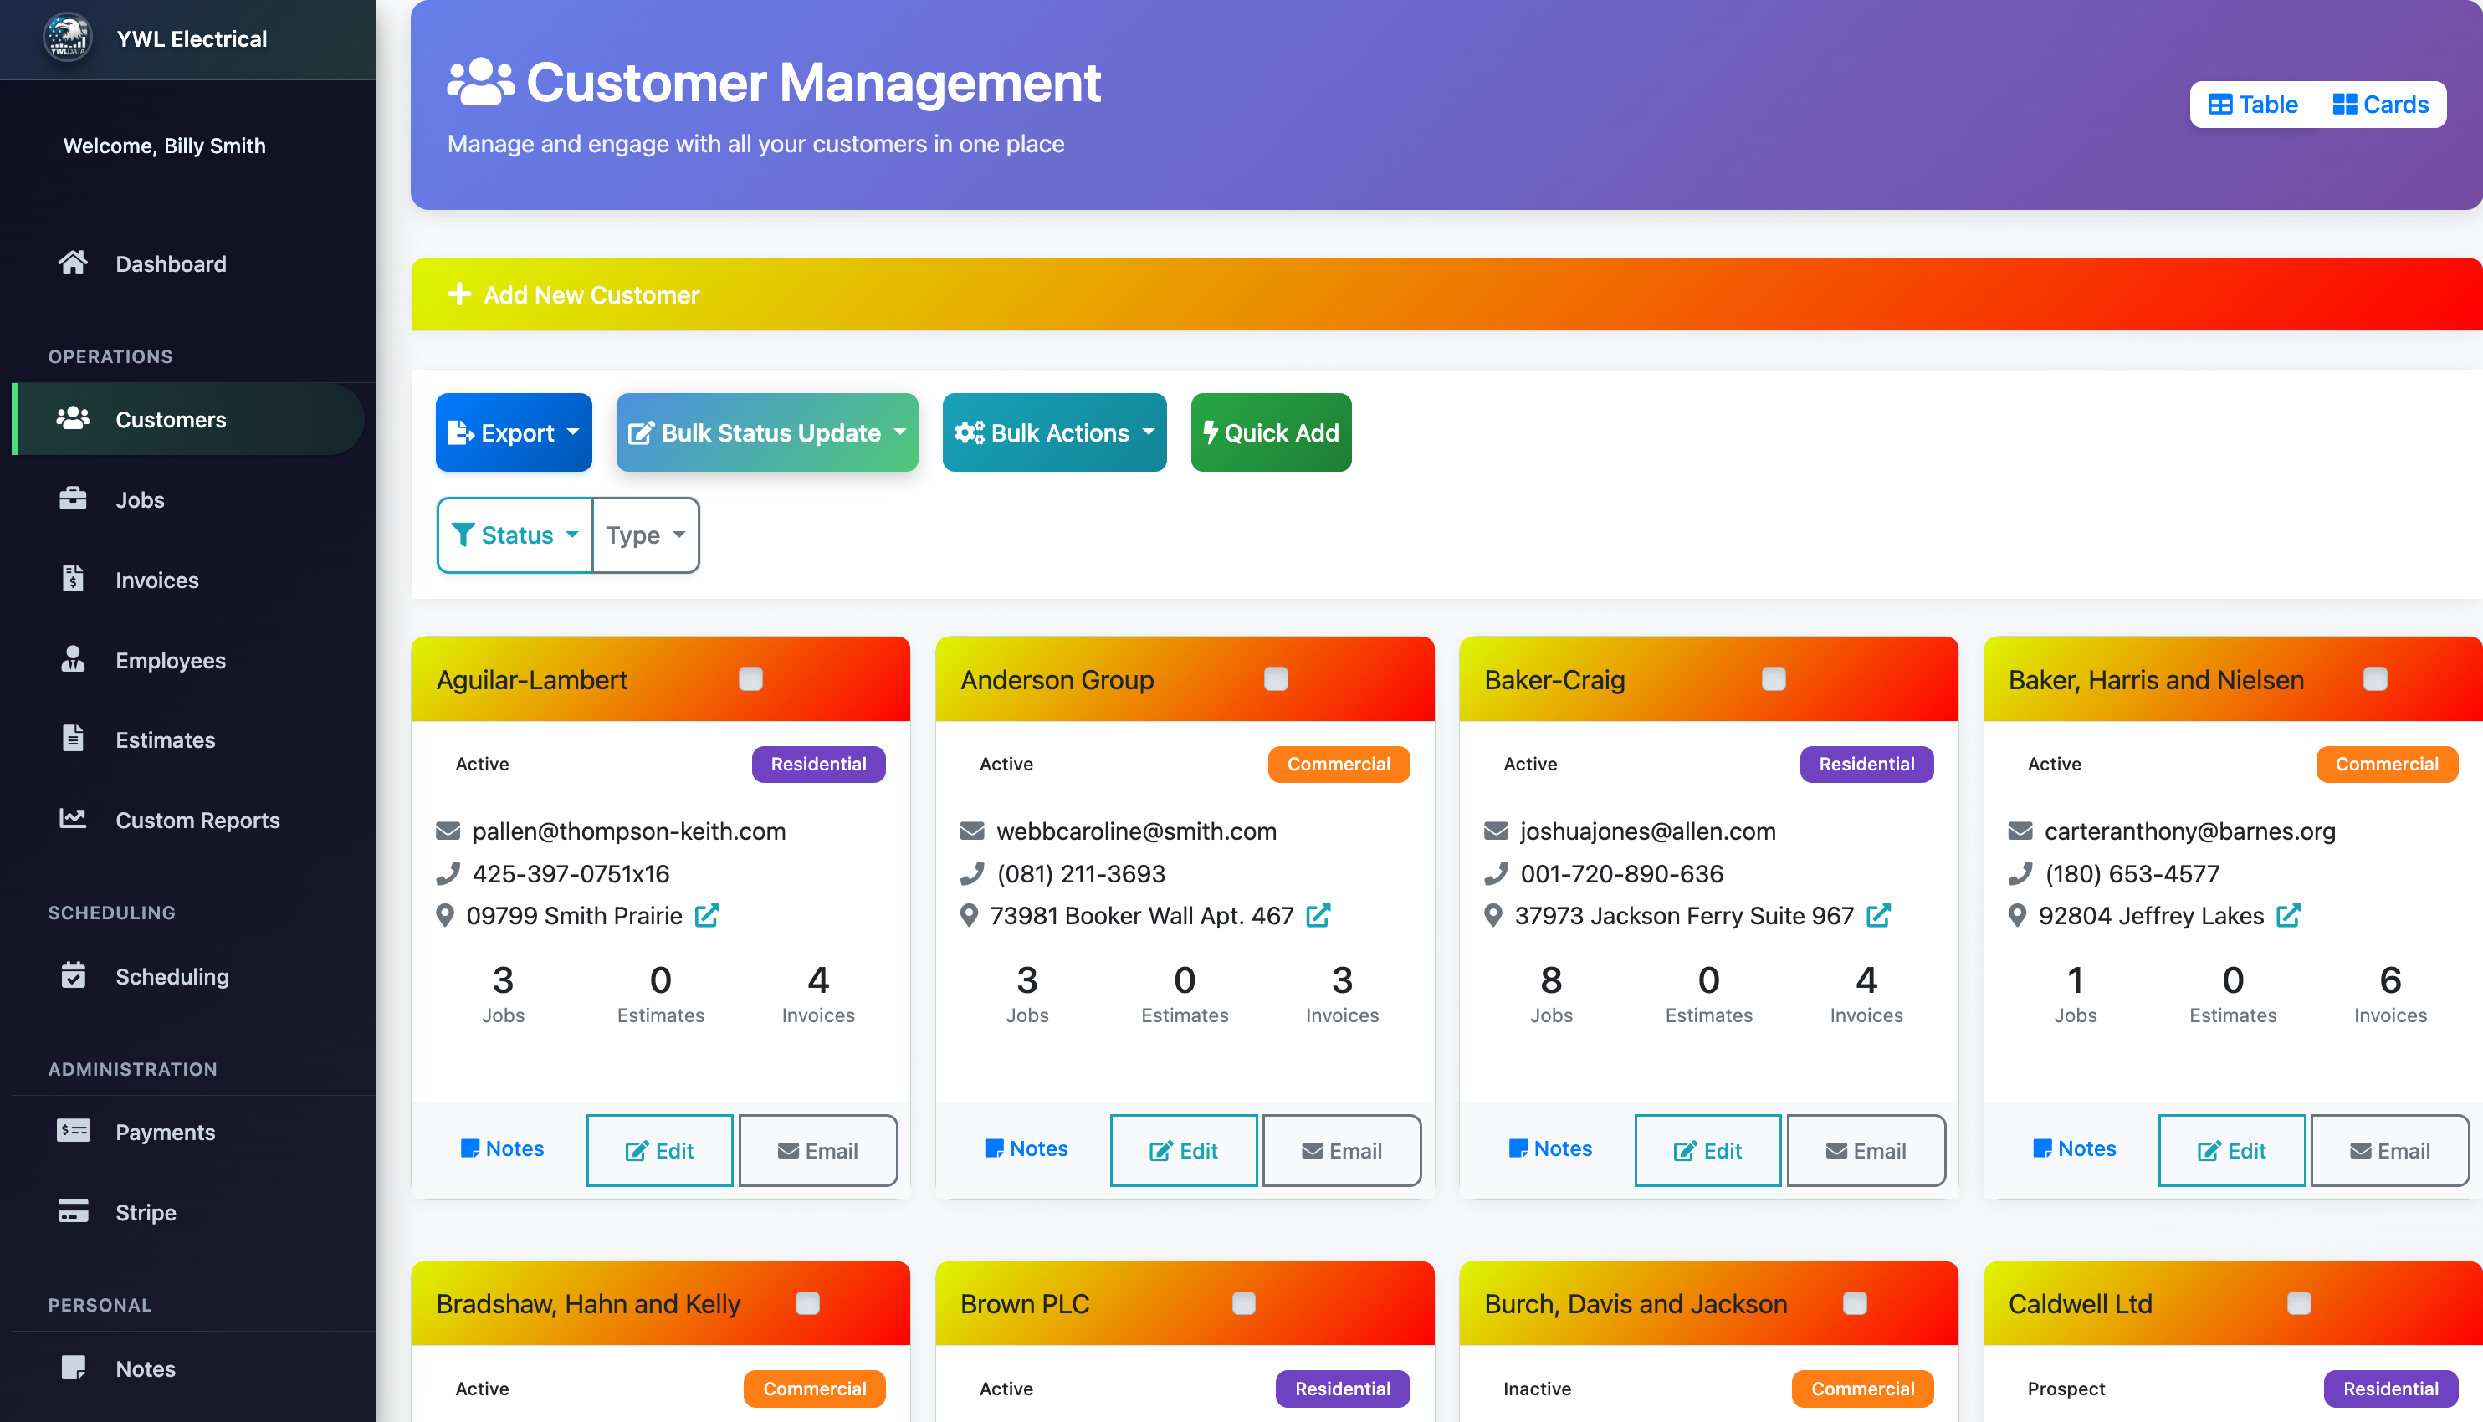Select the Baker, Harris and Nielsen card checkbox
The image size is (2483, 1422).
(2376, 678)
